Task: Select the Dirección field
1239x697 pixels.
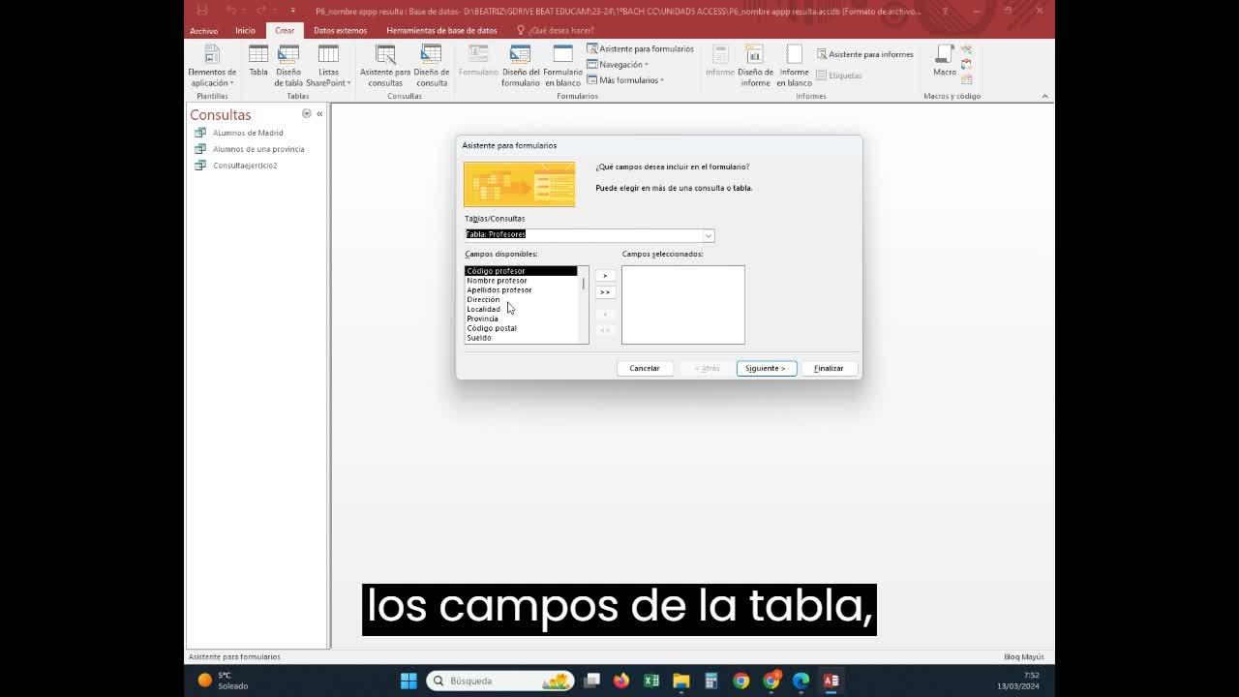Action: pyautogui.click(x=521, y=300)
